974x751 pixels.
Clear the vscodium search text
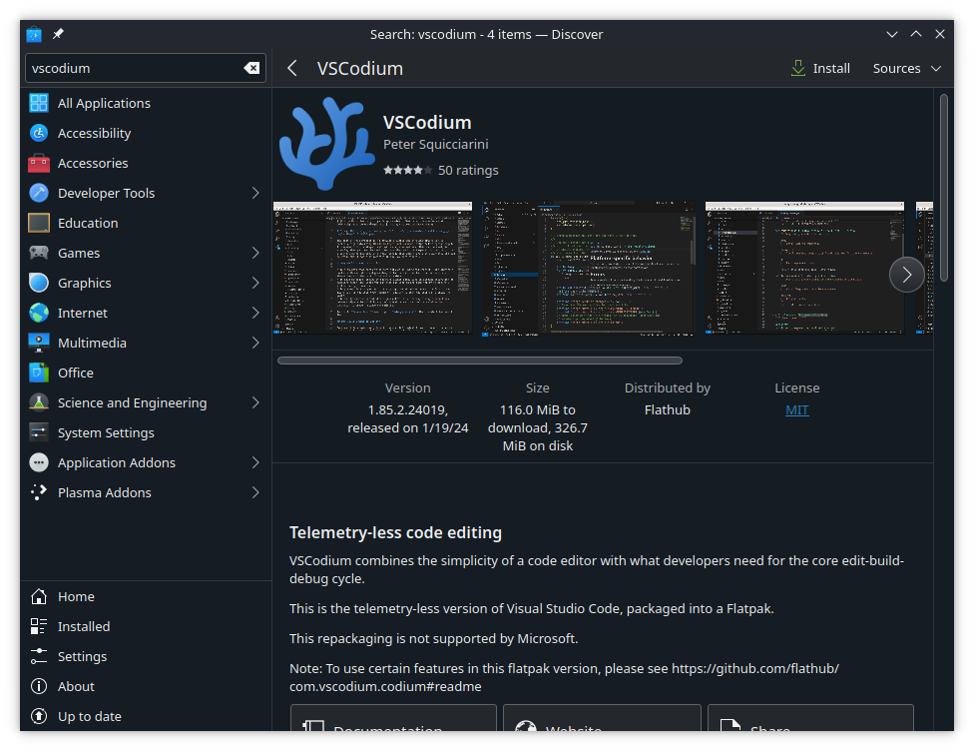coord(251,68)
